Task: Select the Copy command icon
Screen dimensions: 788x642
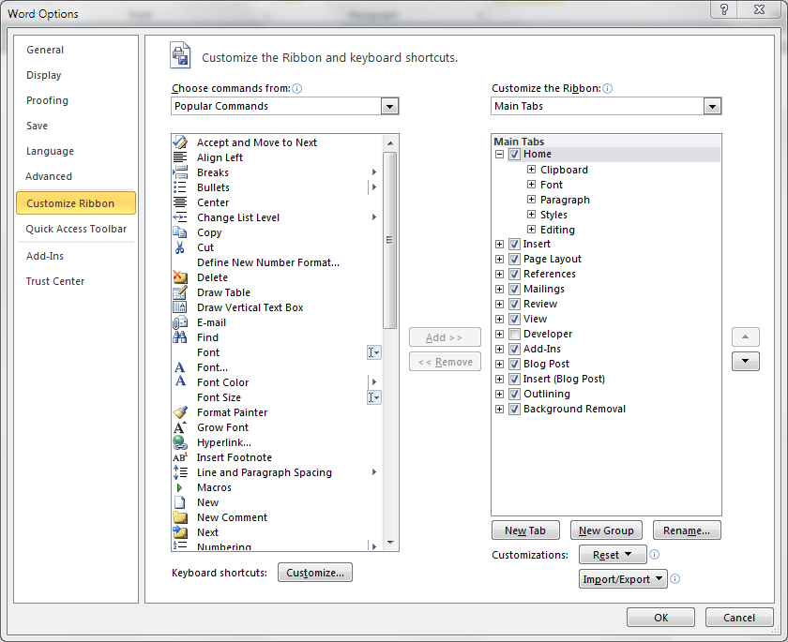Action: point(182,232)
